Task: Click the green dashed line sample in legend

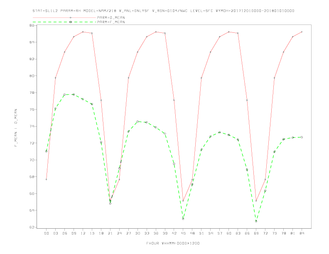Action: (x=64, y=22)
